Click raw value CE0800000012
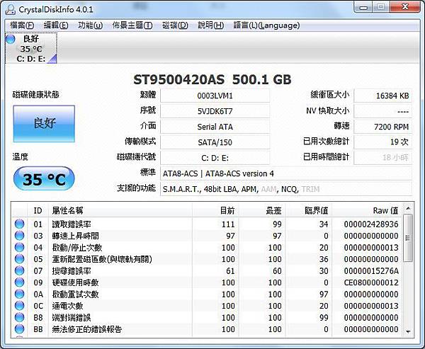The height and width of the screenshot is (349, 425). (371, 282)
